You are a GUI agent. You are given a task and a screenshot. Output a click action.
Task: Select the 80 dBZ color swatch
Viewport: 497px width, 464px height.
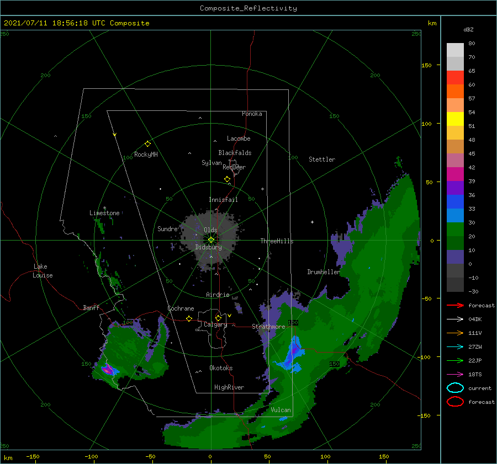click(455, 50)
